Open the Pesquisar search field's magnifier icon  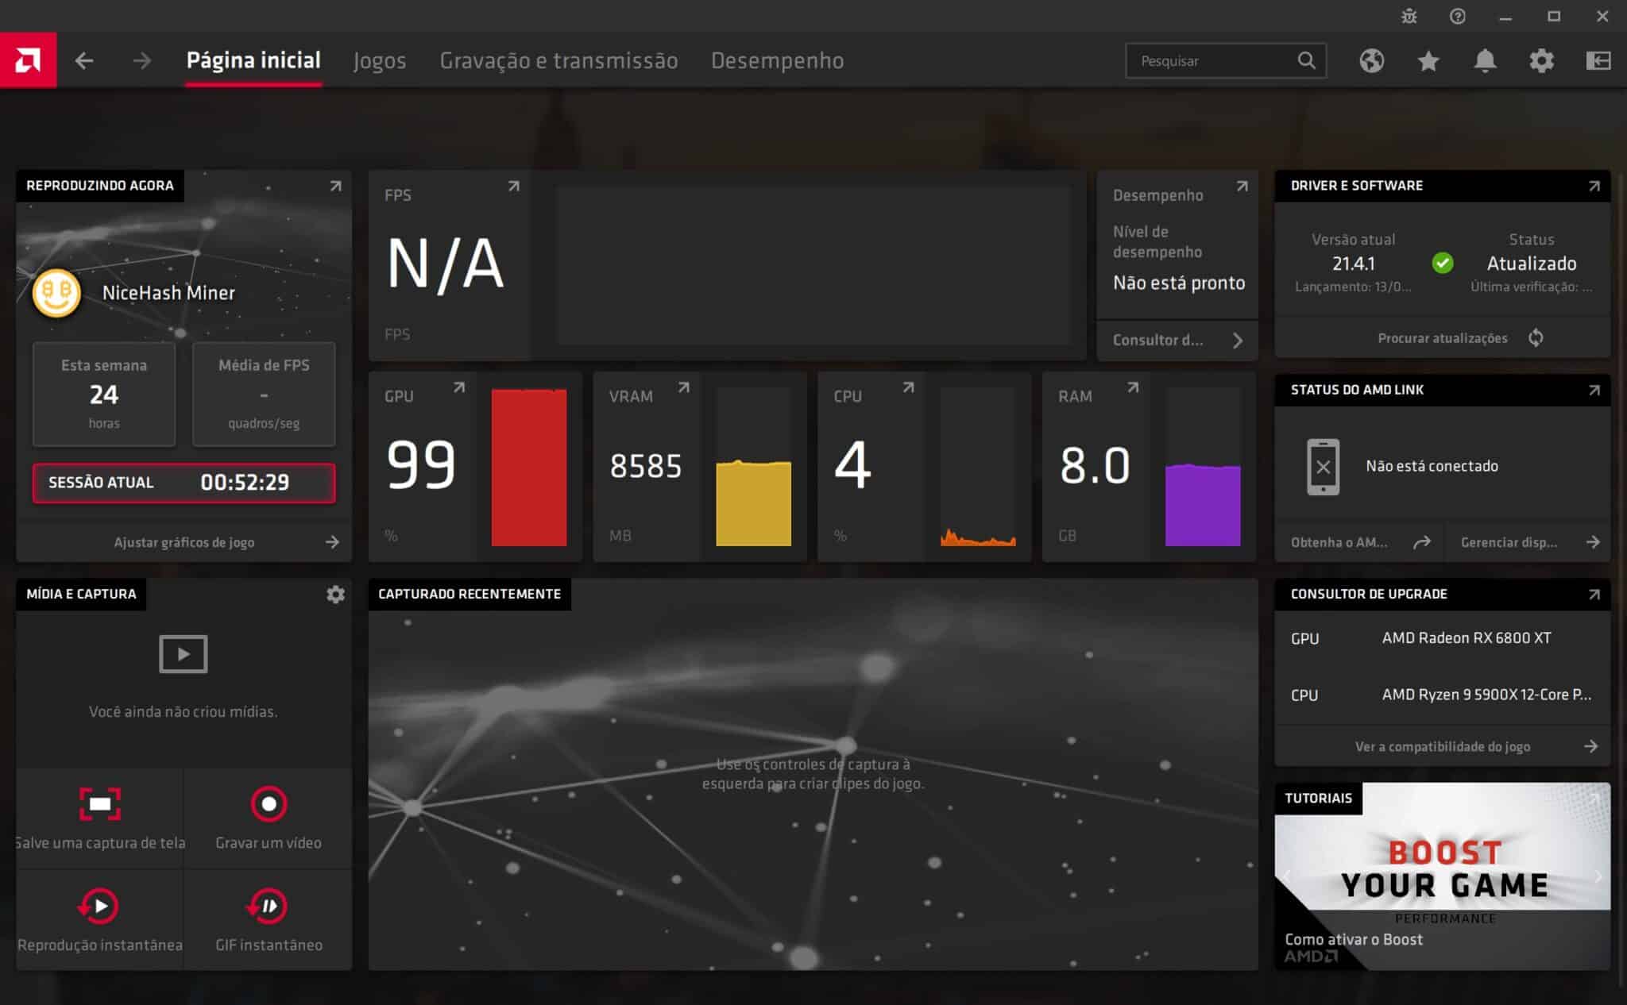1306,60
